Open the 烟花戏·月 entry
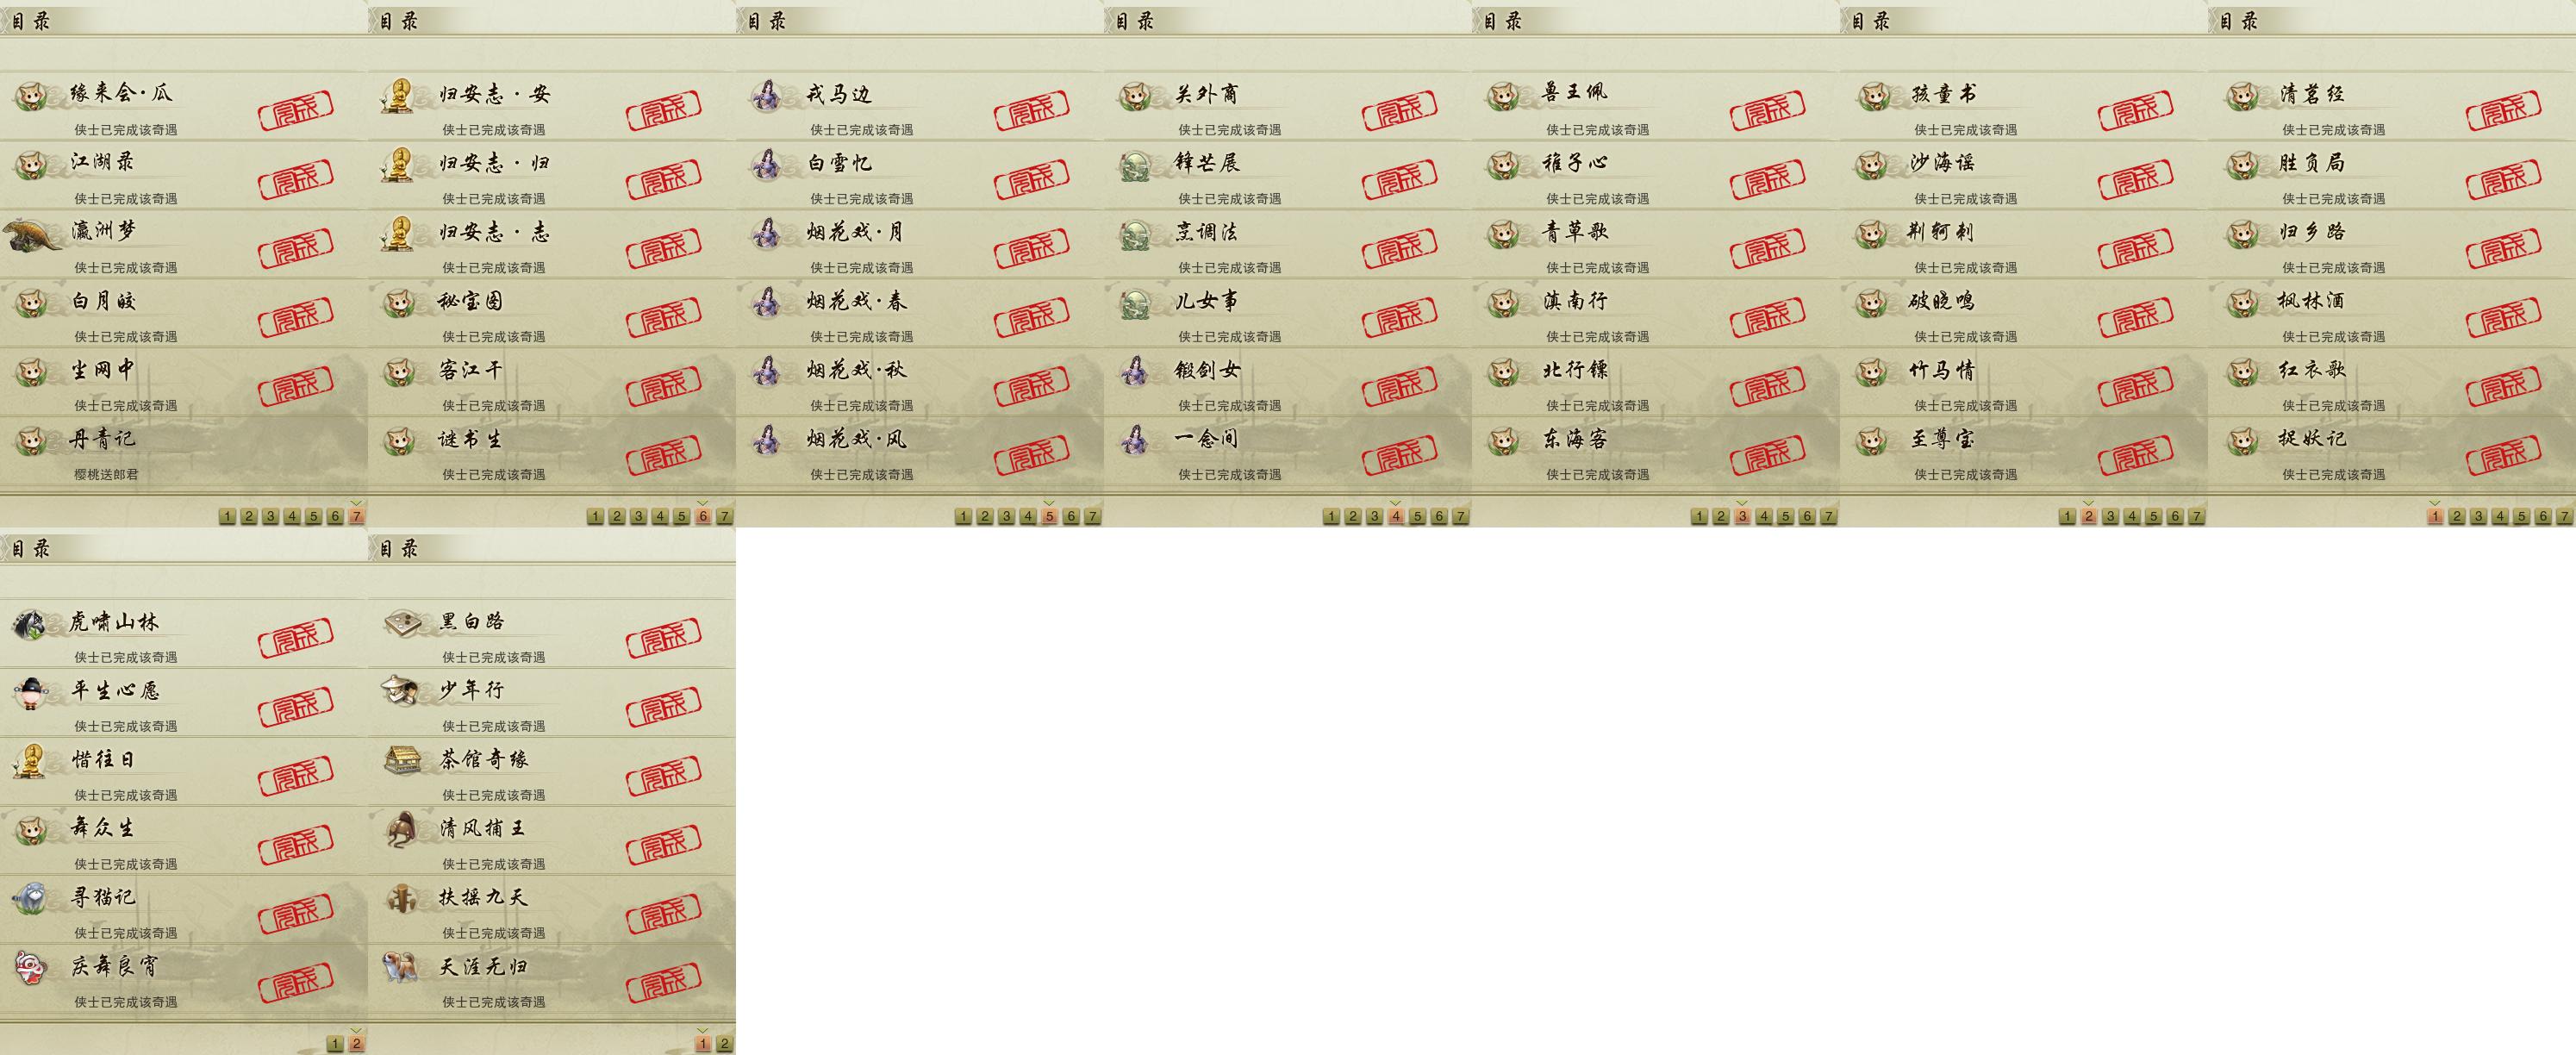The image size is (2576, 1055). click(x=920, y=245)
